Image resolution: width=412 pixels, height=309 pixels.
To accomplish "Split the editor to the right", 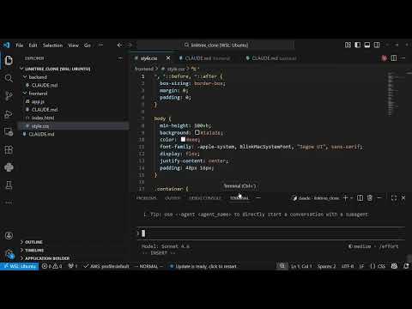I will click(394, 58).
